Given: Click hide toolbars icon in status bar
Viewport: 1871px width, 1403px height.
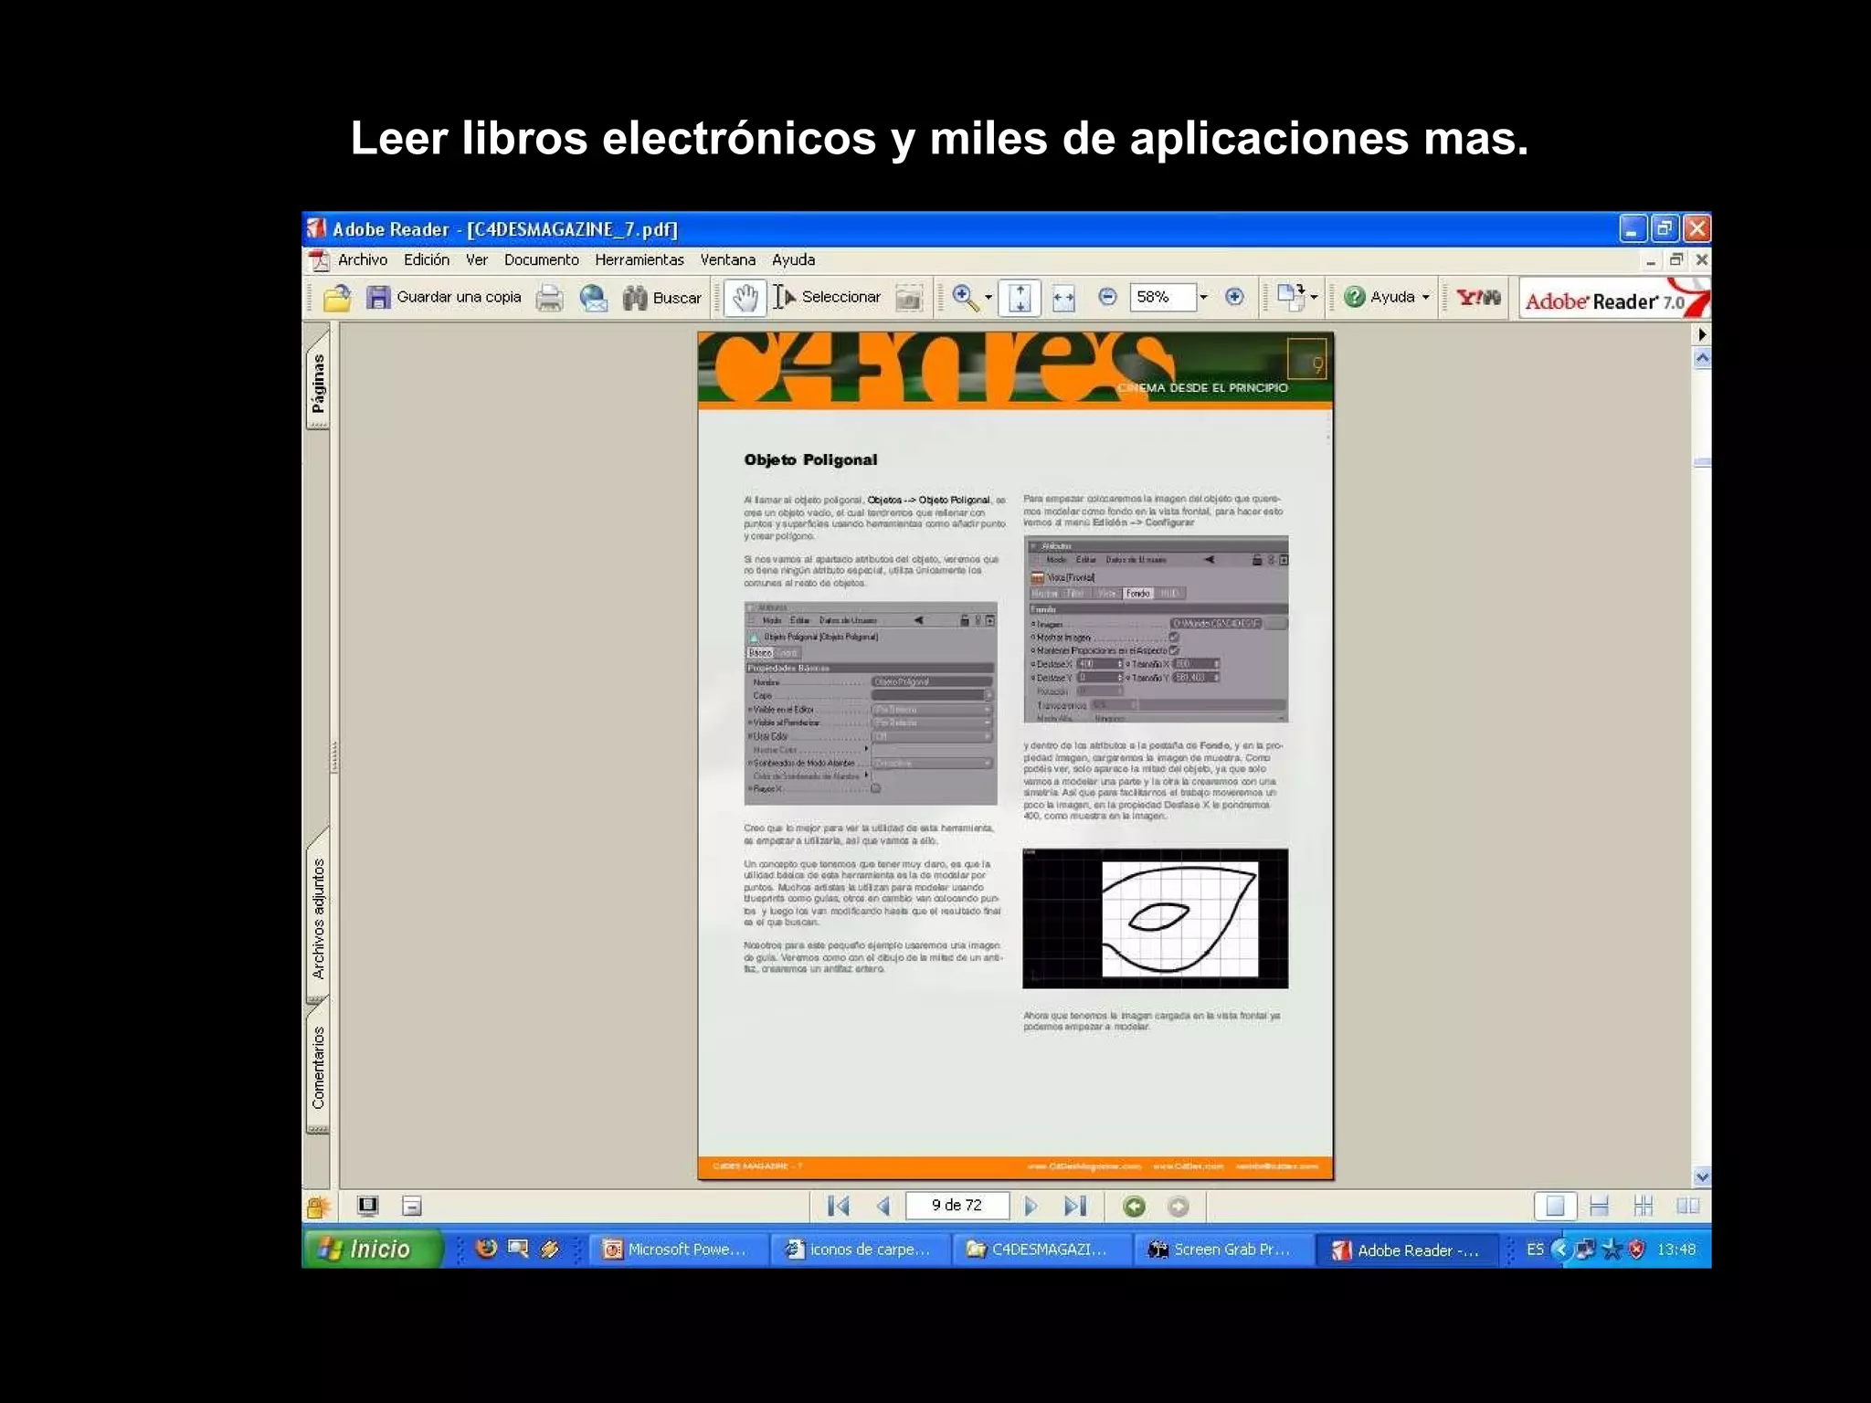Looking at the screenshot, I should (412, 1206).
